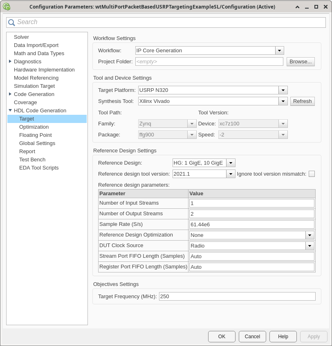
Task: Open the DUT Clock Source dropdown
Action: [x=310, y=246]
